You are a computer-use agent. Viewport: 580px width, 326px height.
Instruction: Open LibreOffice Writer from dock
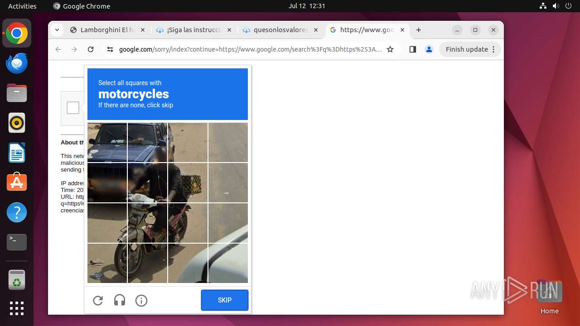(17, 153)
